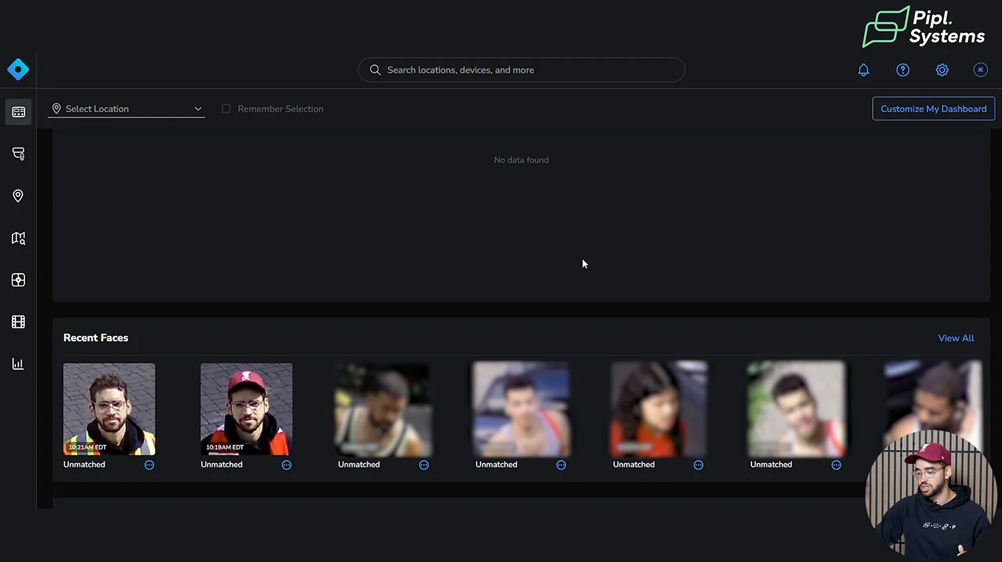Open options menu for 10:19AM face
1002x562 pixels.
pos(286,465)
